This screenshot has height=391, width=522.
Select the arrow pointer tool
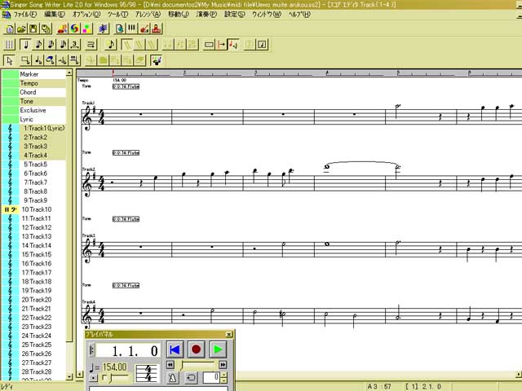coord(10,59)
